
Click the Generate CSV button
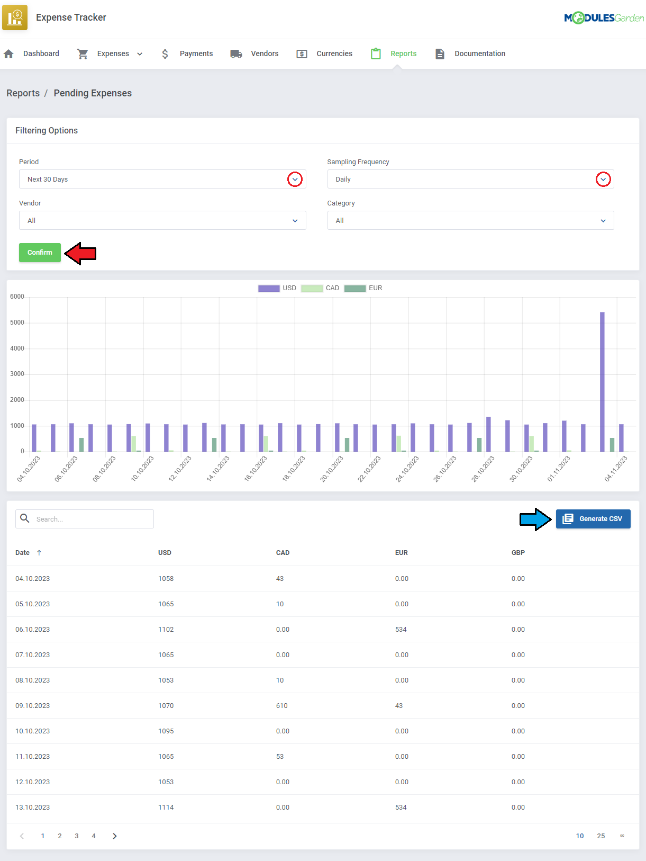593,519
